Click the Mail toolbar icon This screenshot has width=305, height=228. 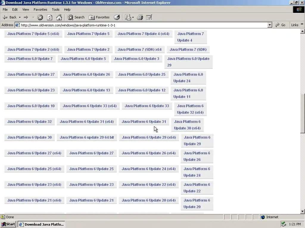click(x=128, y=17)
